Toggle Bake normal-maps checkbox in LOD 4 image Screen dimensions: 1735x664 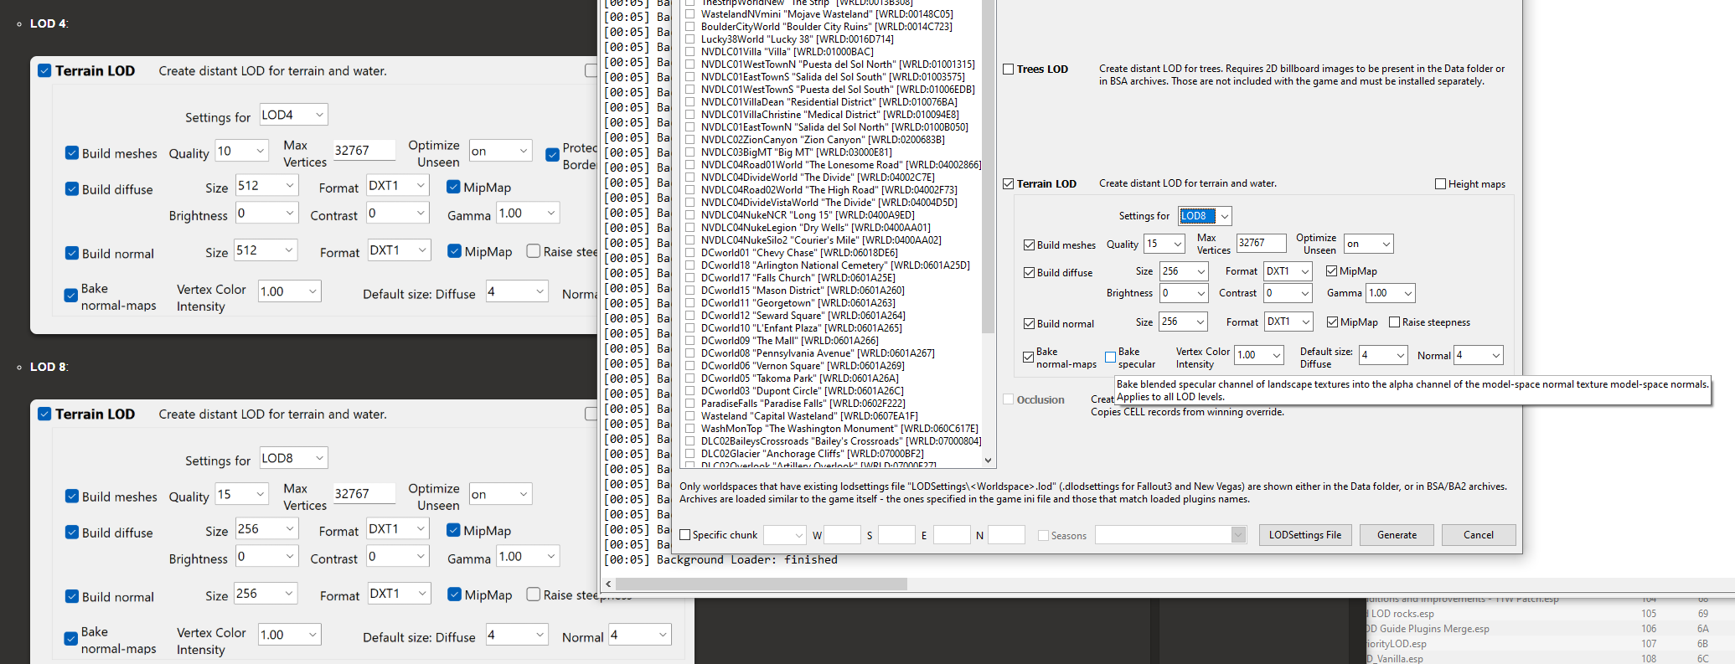coord(71,295)
